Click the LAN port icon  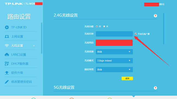point(7,55)
